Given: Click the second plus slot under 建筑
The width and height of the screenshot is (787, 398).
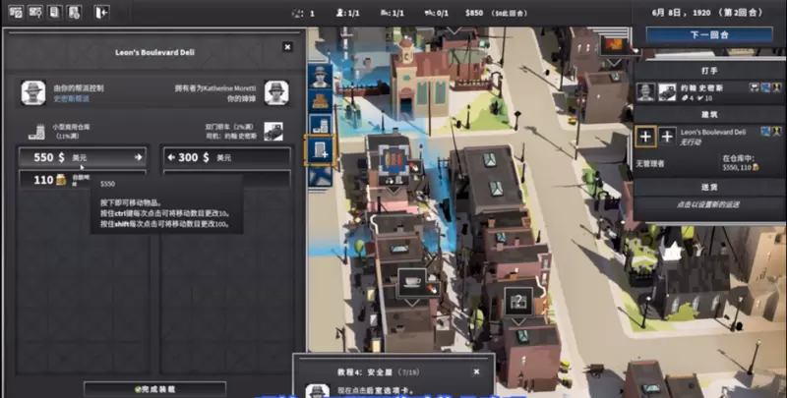Looking at the screenshot, I should [666, 137].
